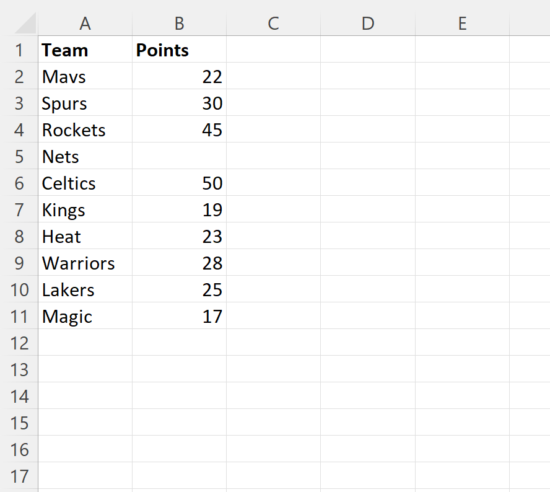
Task: Select column C header
Action: (273, 24)
